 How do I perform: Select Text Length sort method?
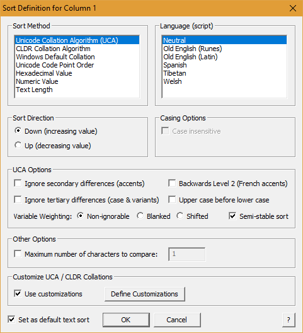pyautogui.click(x=77, y=90)
